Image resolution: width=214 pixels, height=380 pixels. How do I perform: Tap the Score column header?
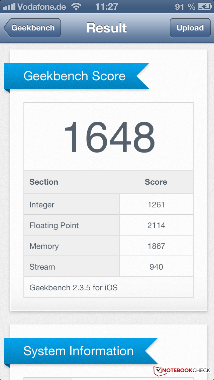coord(156,182)
